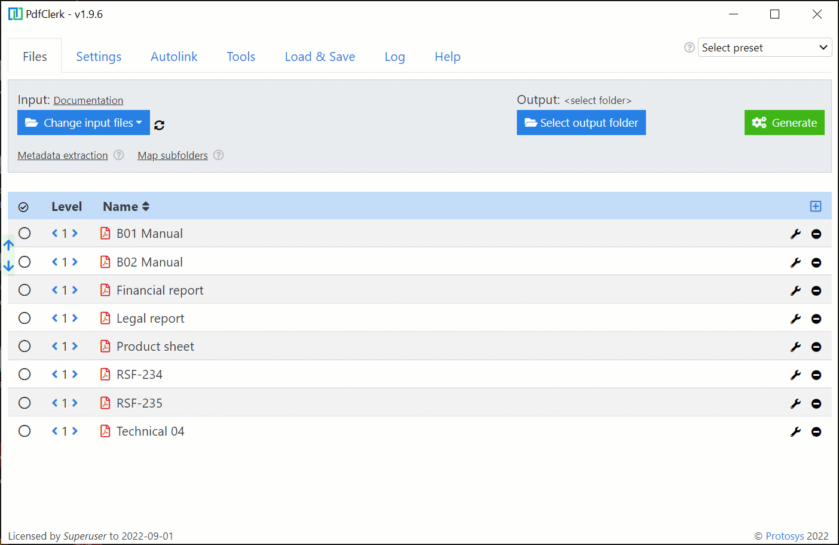Select the Financial report radio button
This screenshot has width=839, height=545.
click(24, 290)
